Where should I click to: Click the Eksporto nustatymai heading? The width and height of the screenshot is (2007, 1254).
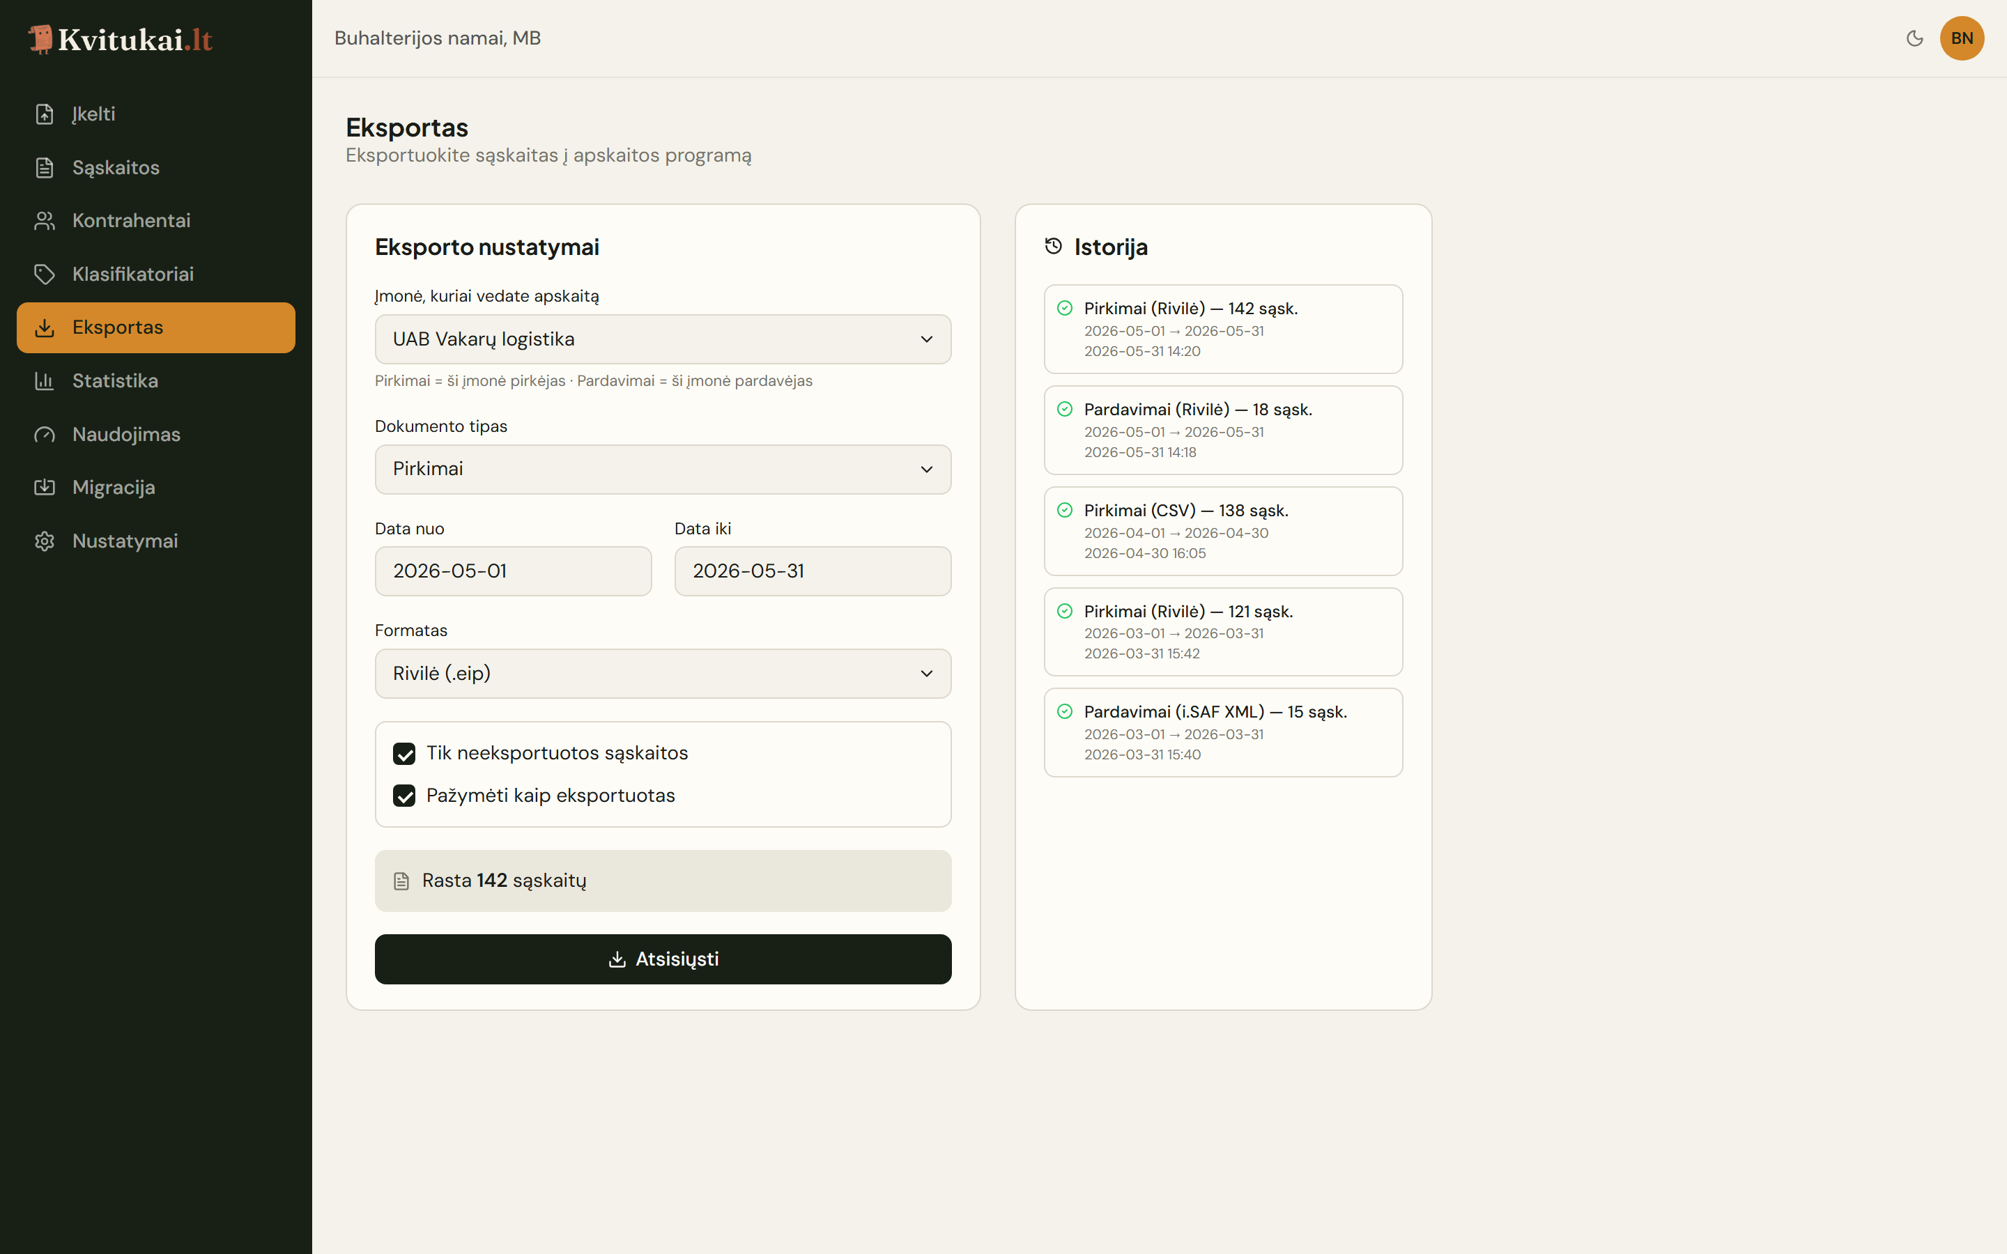pos(487,247)
